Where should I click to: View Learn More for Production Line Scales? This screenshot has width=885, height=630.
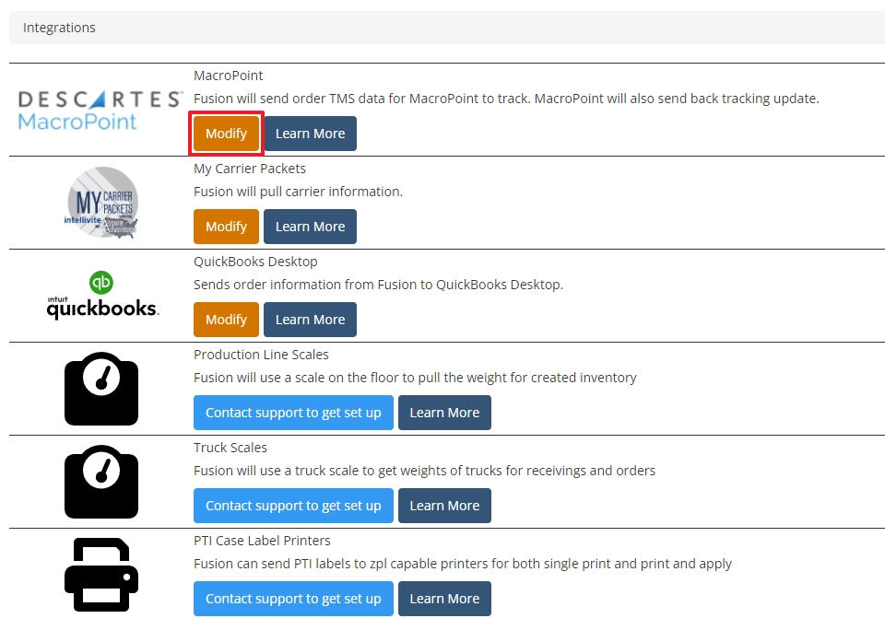(444, 413)
